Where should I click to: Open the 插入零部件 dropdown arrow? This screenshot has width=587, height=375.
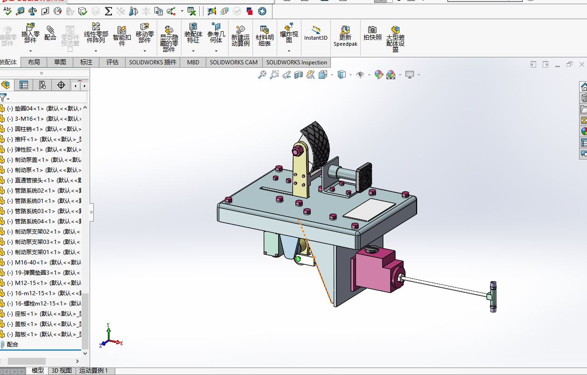point(30,51)
